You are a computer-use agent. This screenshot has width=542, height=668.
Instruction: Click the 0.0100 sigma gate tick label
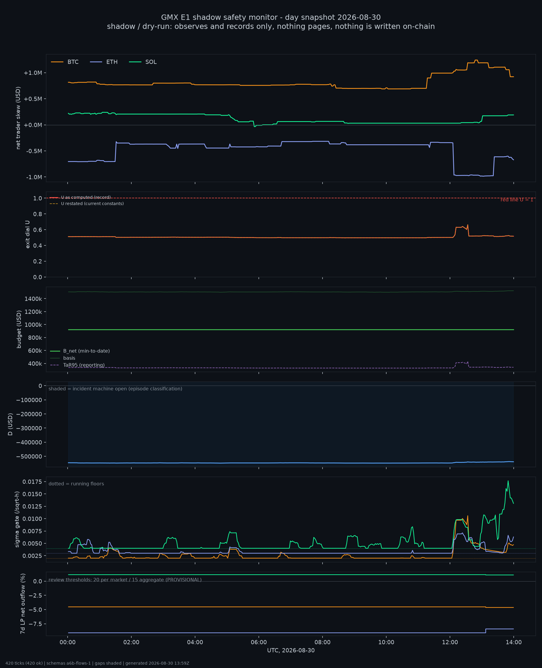pyautogui.click(x=32, y=519)
